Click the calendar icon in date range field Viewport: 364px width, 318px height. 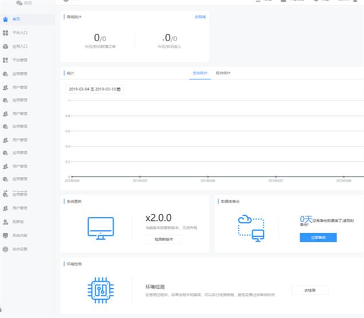118,89
